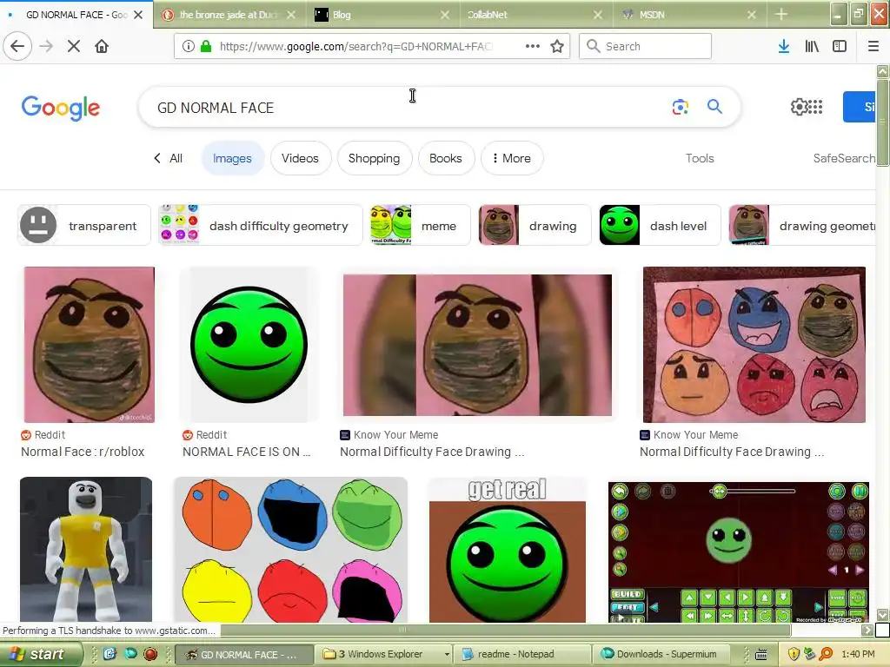Select the first drawing suggestion chip

(x=534, y=226)
